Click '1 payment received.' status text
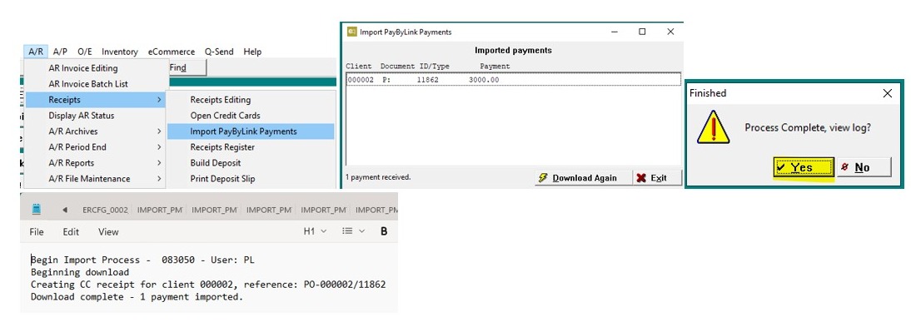 point(378,176)
